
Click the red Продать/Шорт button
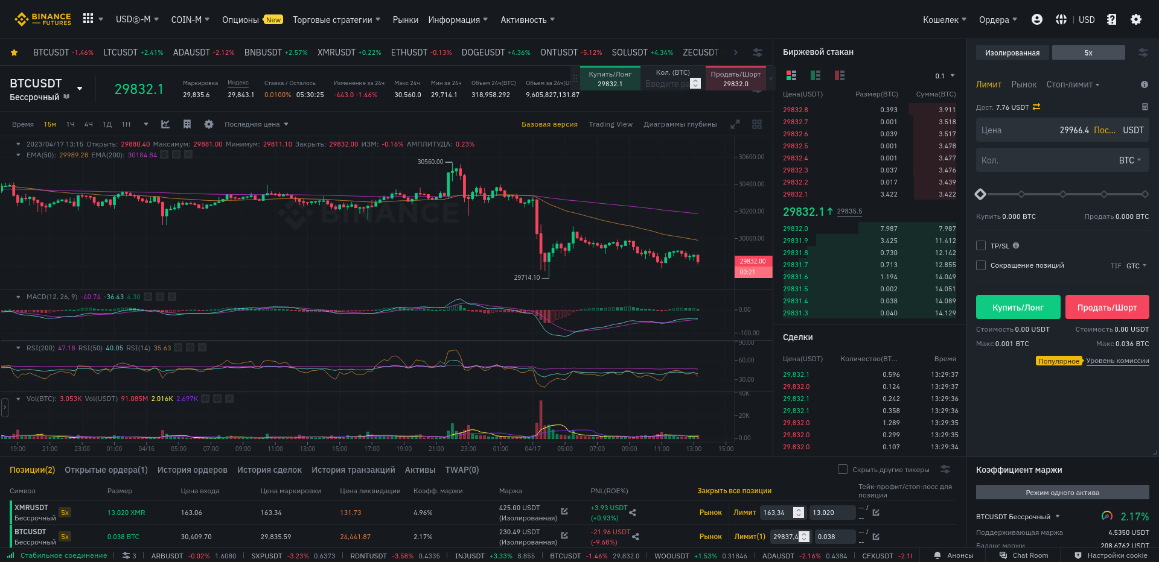pos(1107,307)
